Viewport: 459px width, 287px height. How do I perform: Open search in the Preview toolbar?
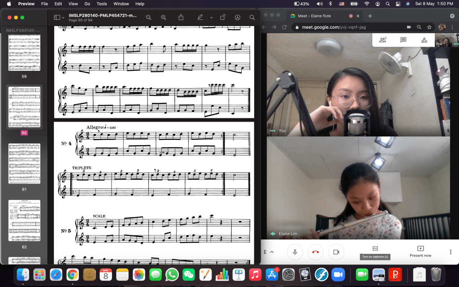(x=252, y=17)
